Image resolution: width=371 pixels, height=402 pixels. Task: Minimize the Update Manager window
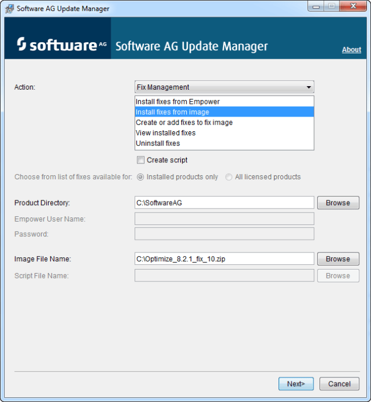click(x=316, y=6)
